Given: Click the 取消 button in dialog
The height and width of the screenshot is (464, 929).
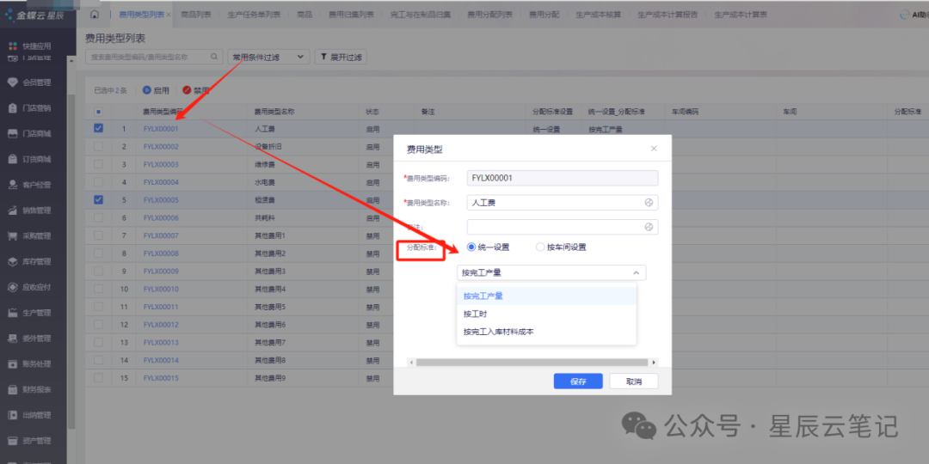Looking at the screenshot, I should 633,382.
